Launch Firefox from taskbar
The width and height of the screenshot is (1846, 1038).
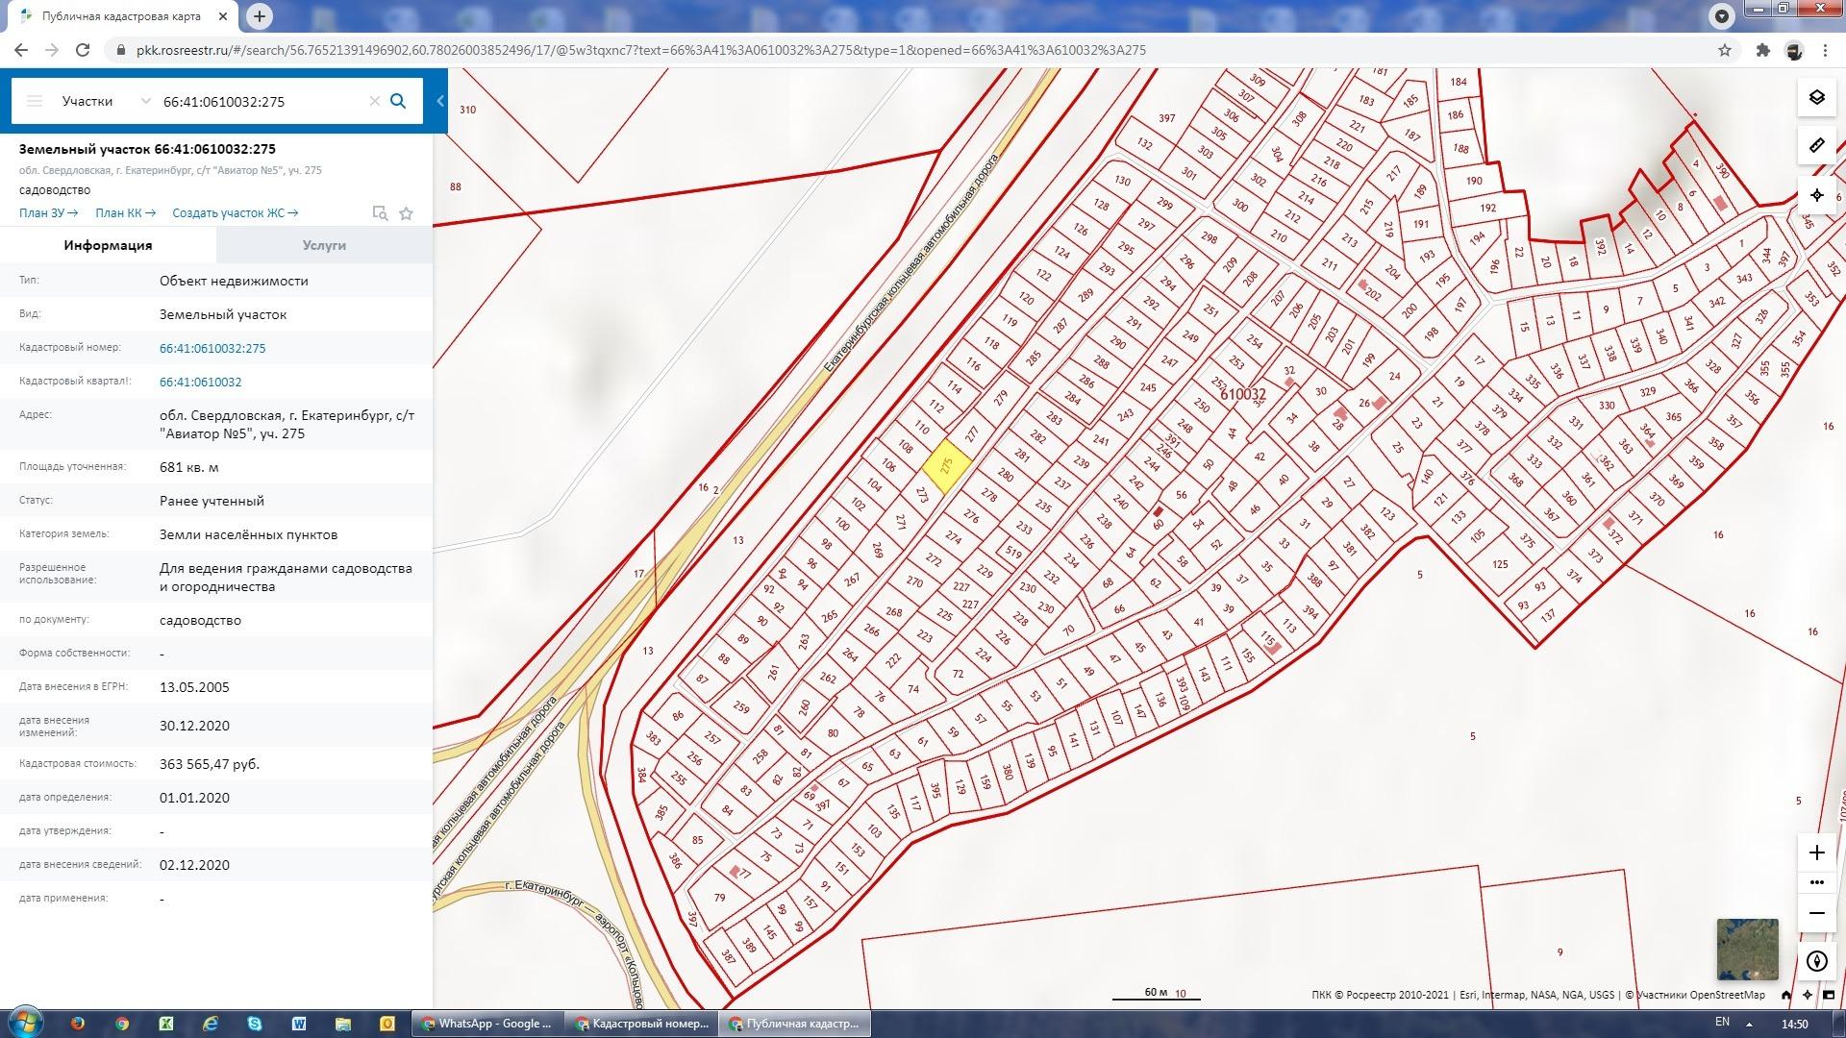(78, 1024)
